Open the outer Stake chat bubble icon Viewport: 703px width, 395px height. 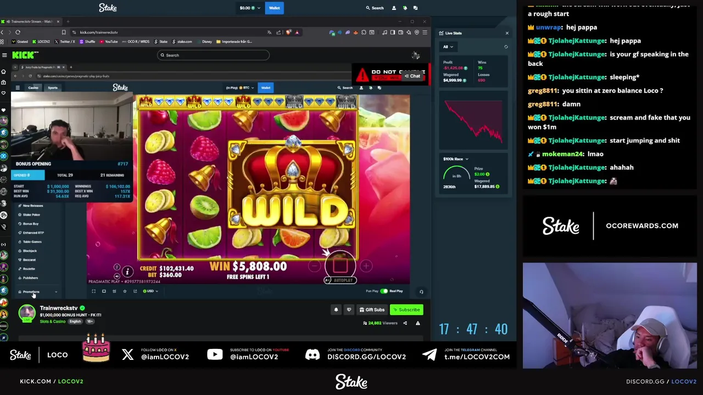[415, 8]
